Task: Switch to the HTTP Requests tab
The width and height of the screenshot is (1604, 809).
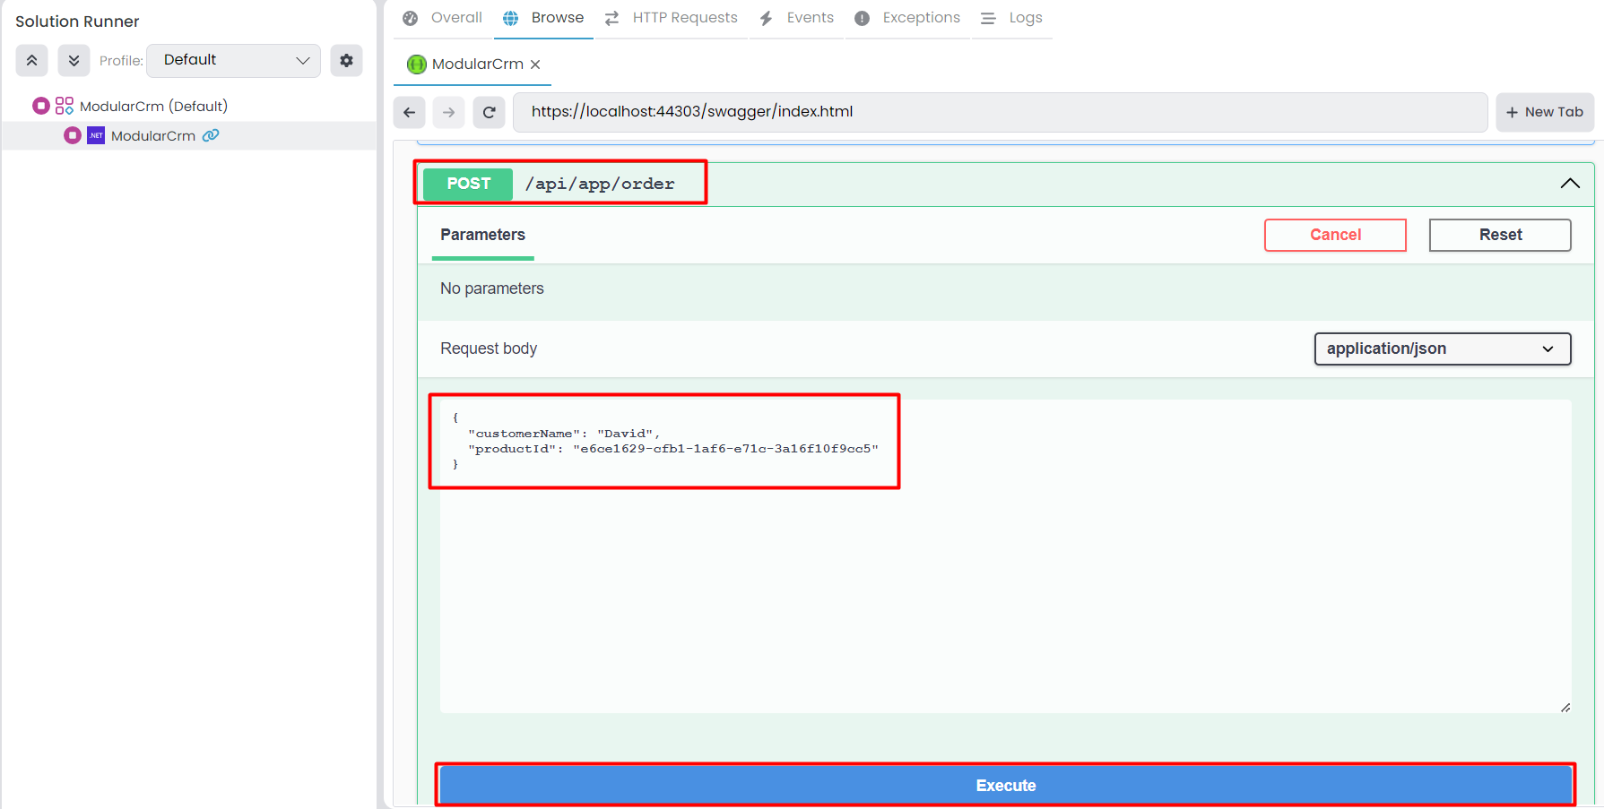Action: click(x=672, y=18)
